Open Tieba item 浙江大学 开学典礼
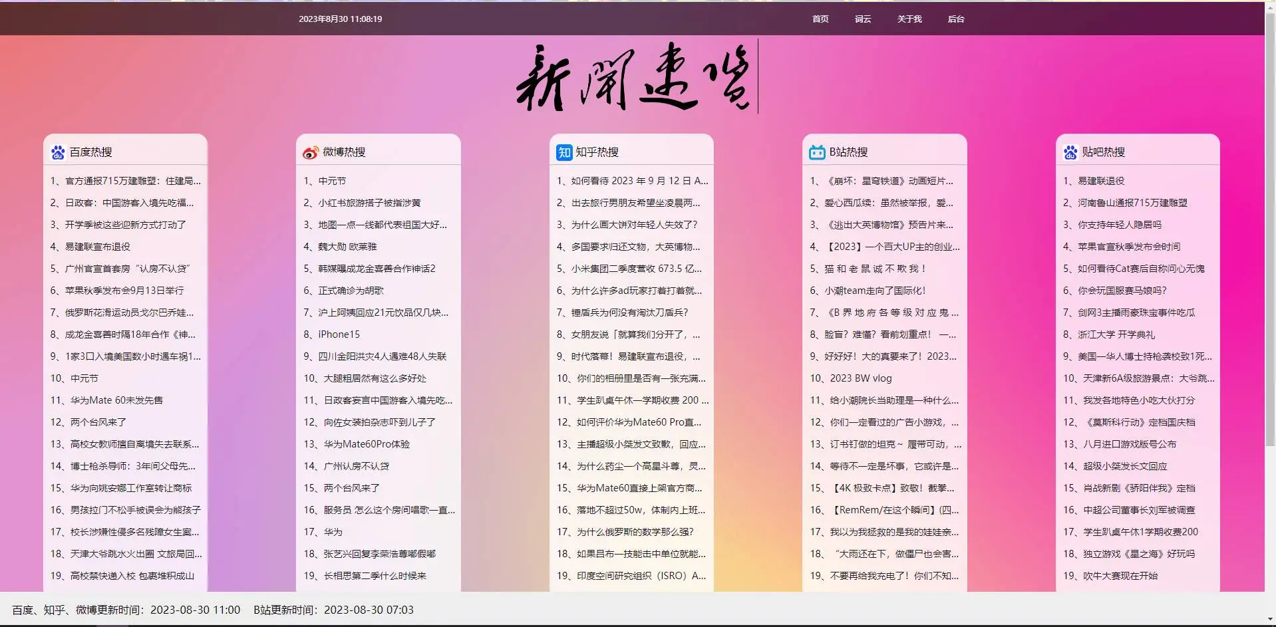 pyautogui.click(x=1109, y=334)
